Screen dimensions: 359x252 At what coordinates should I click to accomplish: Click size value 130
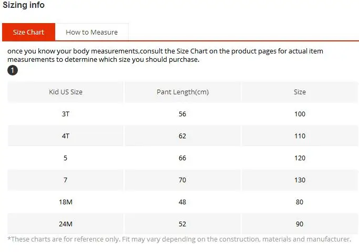[x=300, y=180]
